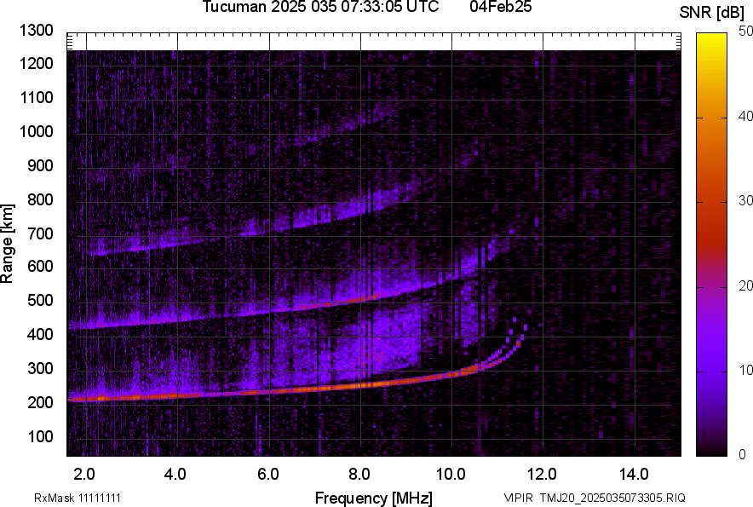
Task: Click the frequency tick label '2.0'
Action: pyautogui.click(x=84, y=475)
